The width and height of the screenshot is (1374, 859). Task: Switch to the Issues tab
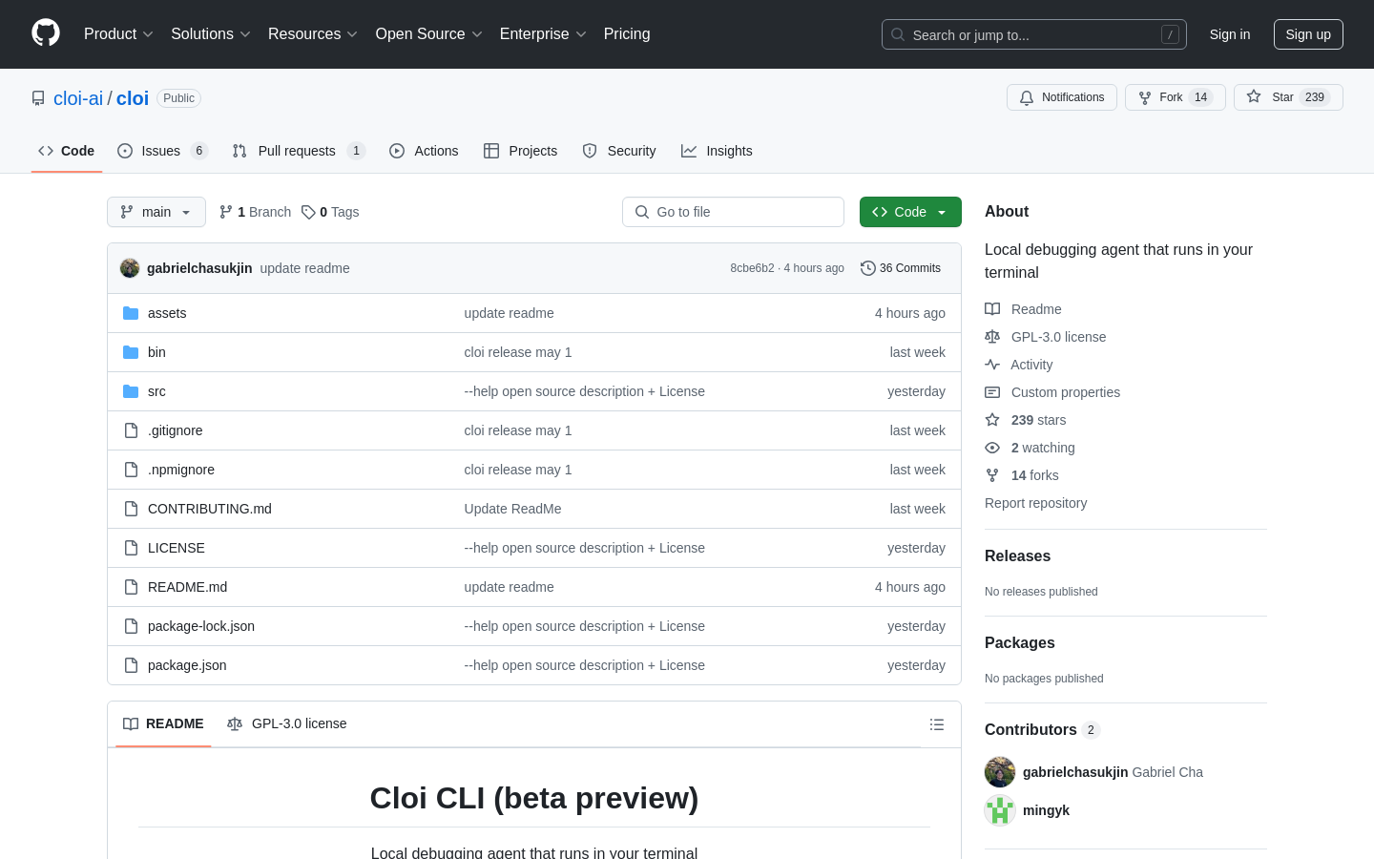point(162,151)
